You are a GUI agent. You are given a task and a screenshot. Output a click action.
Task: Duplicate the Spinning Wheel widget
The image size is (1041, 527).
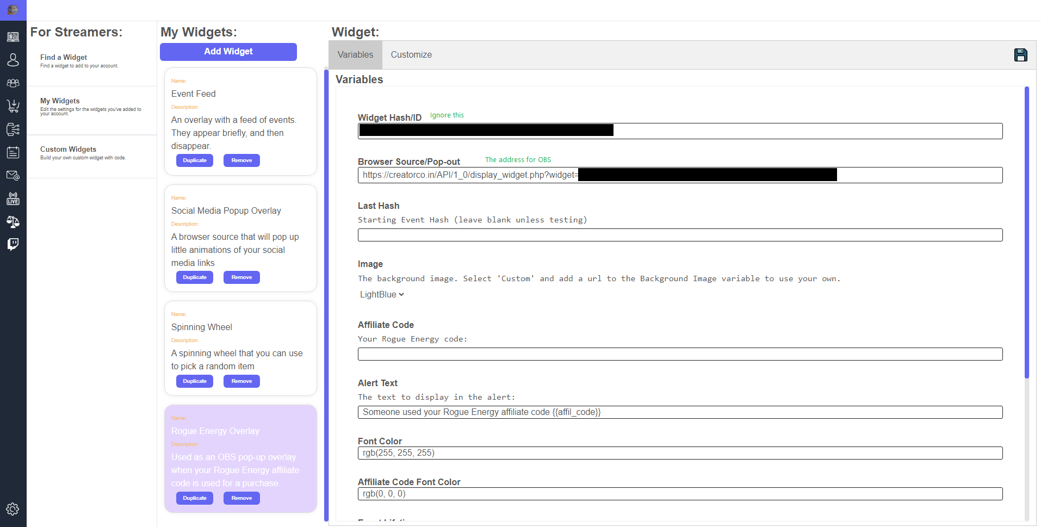pyautogui.click(x=195, y=381)
